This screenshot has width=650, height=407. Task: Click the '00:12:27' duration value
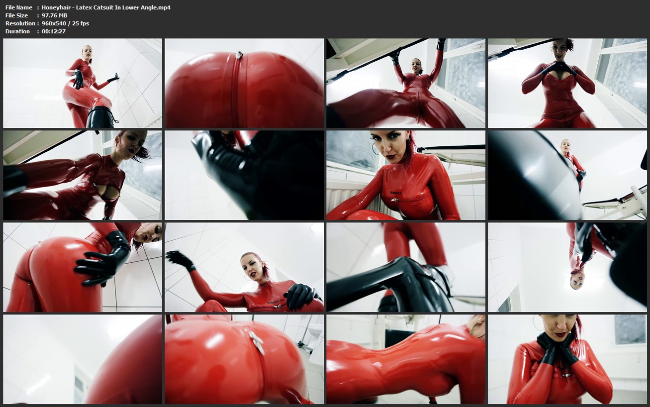click(x=54, y=31)
